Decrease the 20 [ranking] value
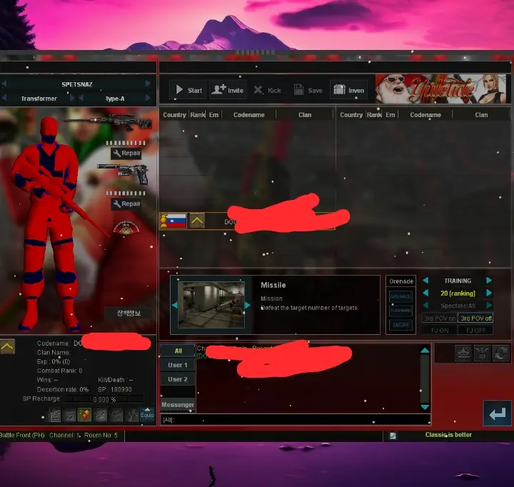This screenshot has height=487, width=514. click(x=425, y=293)
